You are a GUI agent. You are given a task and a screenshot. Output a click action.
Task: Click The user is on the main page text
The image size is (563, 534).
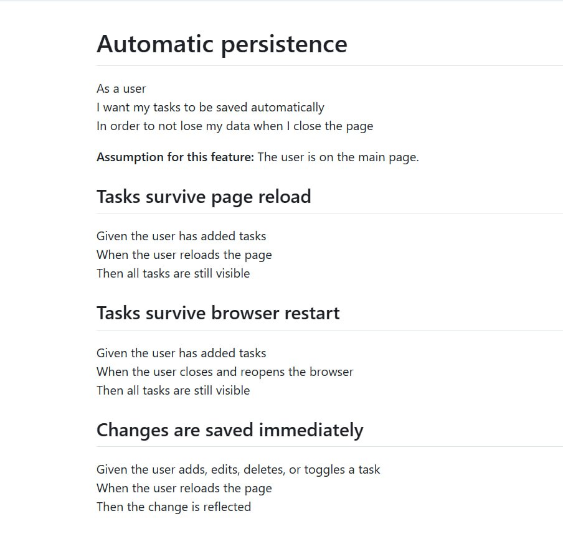pos(338,157)
